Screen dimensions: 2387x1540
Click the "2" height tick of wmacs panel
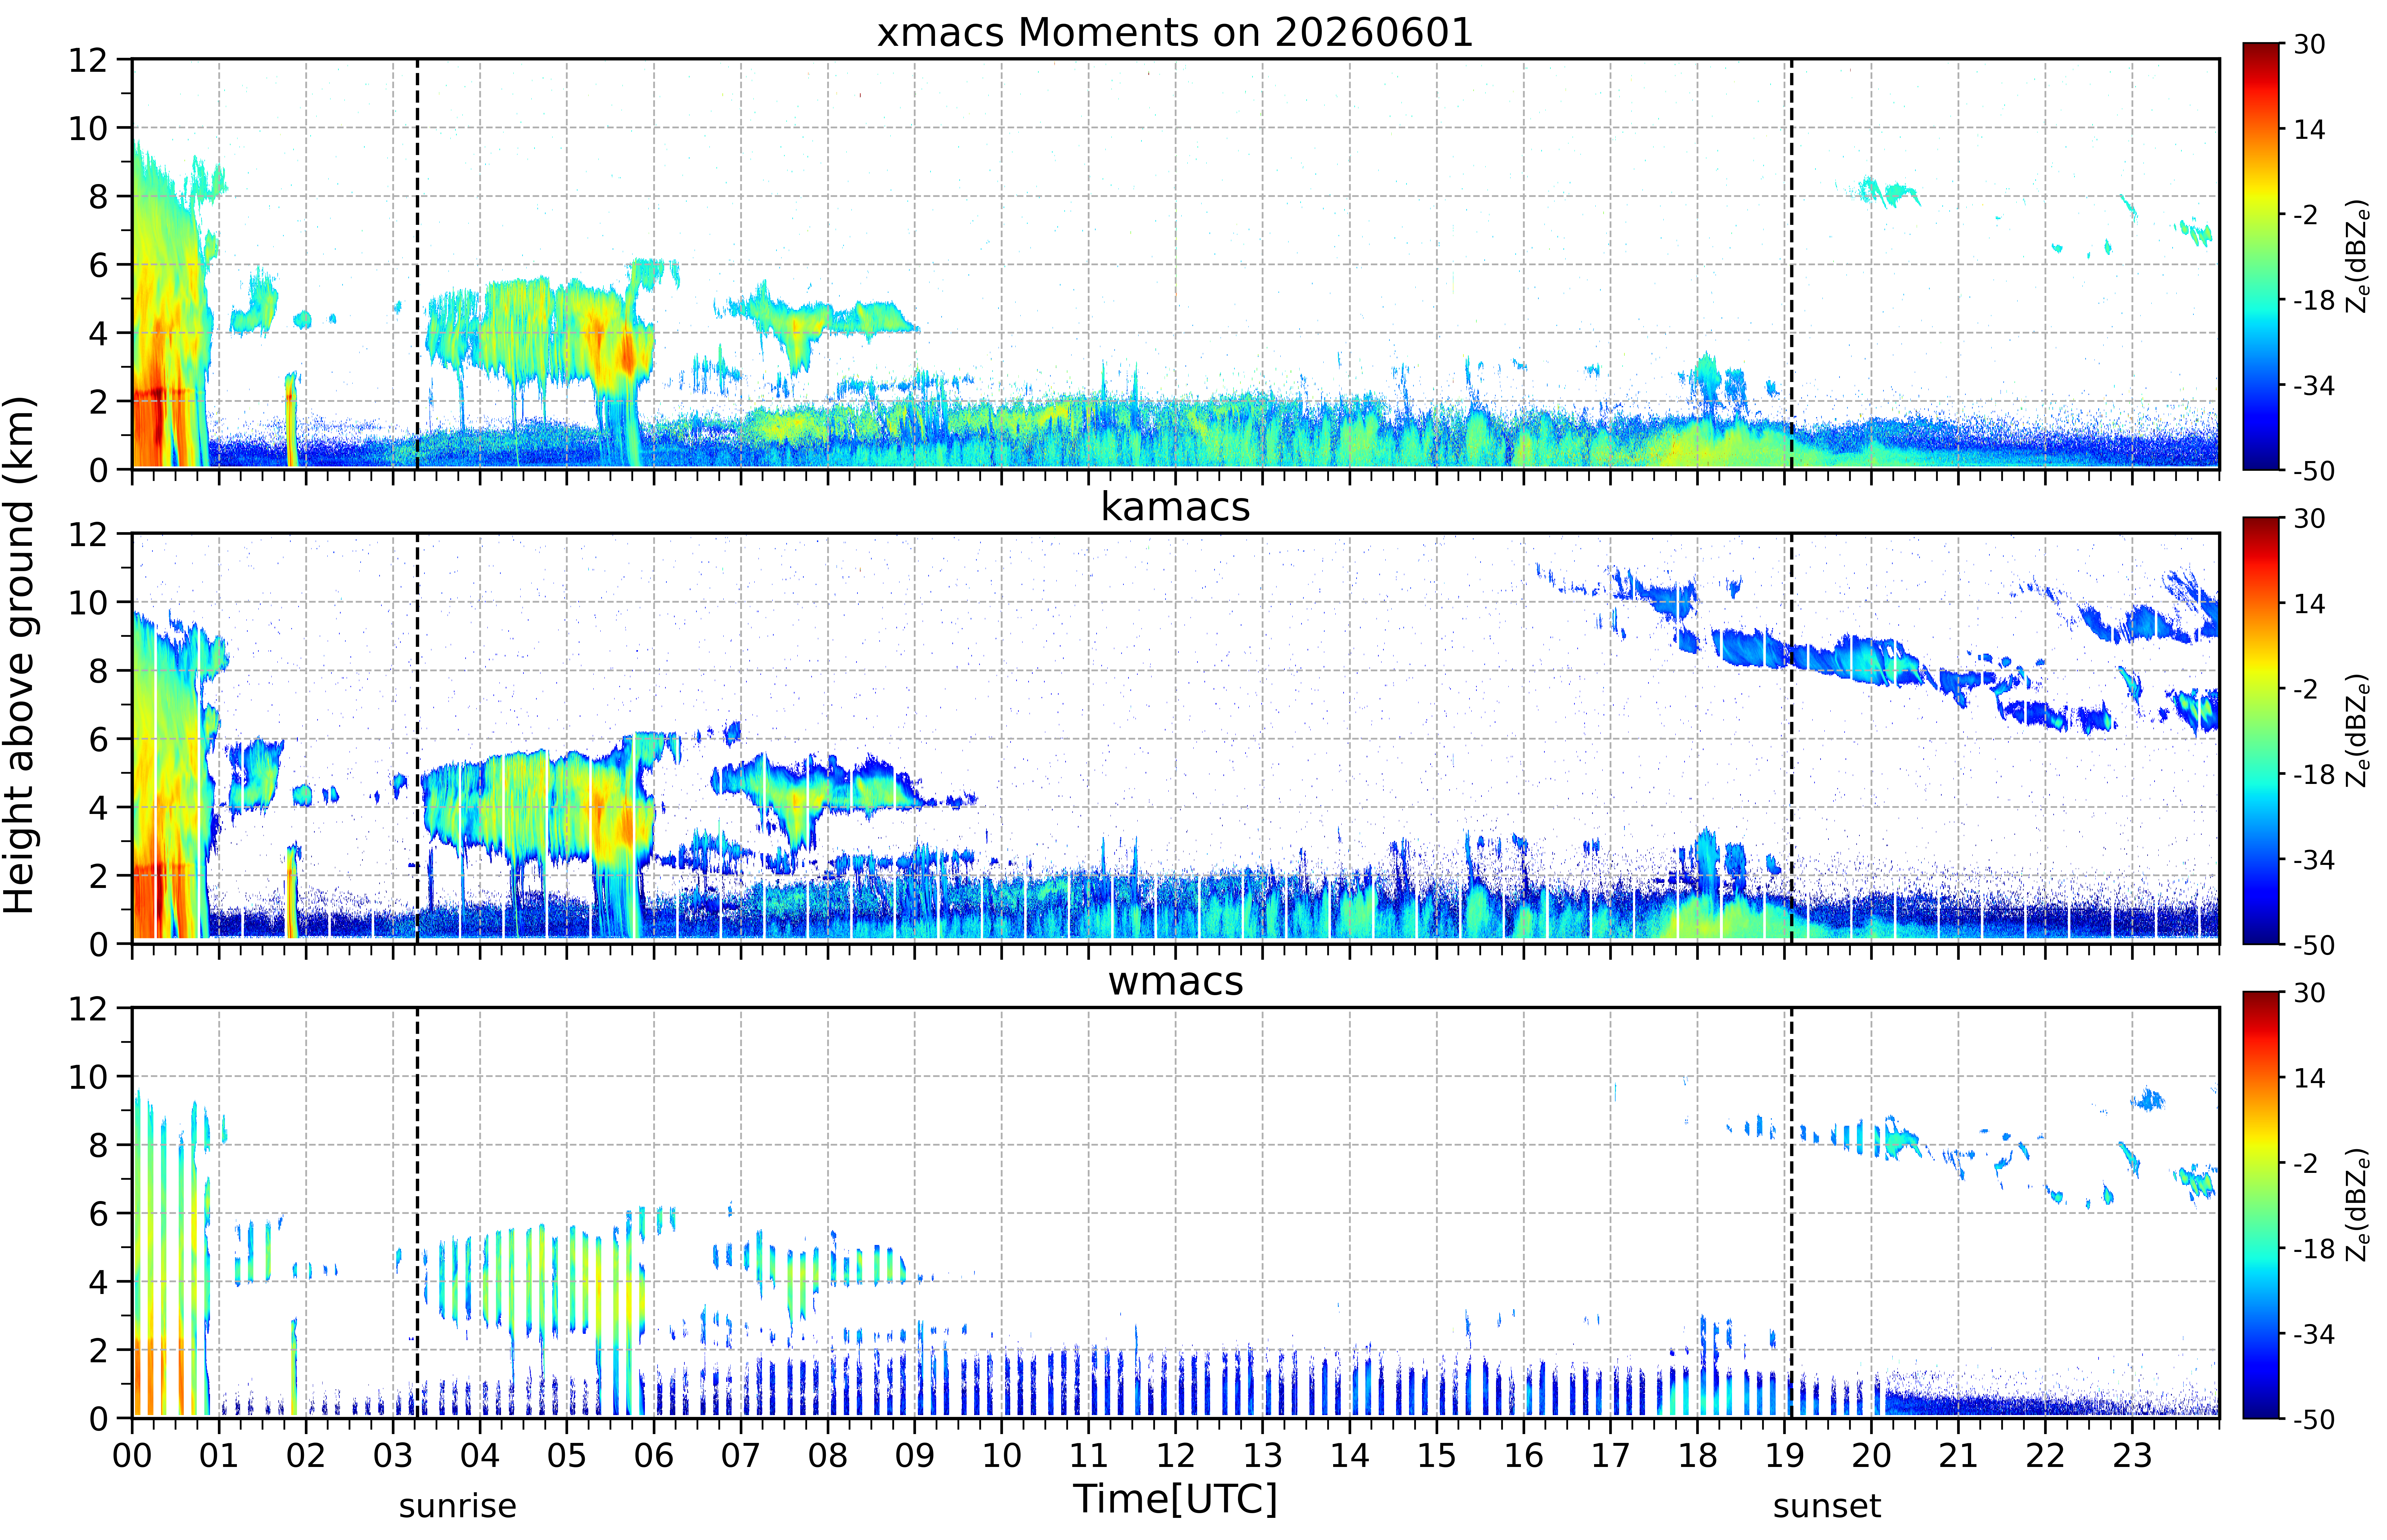[x=98, y=1350]
